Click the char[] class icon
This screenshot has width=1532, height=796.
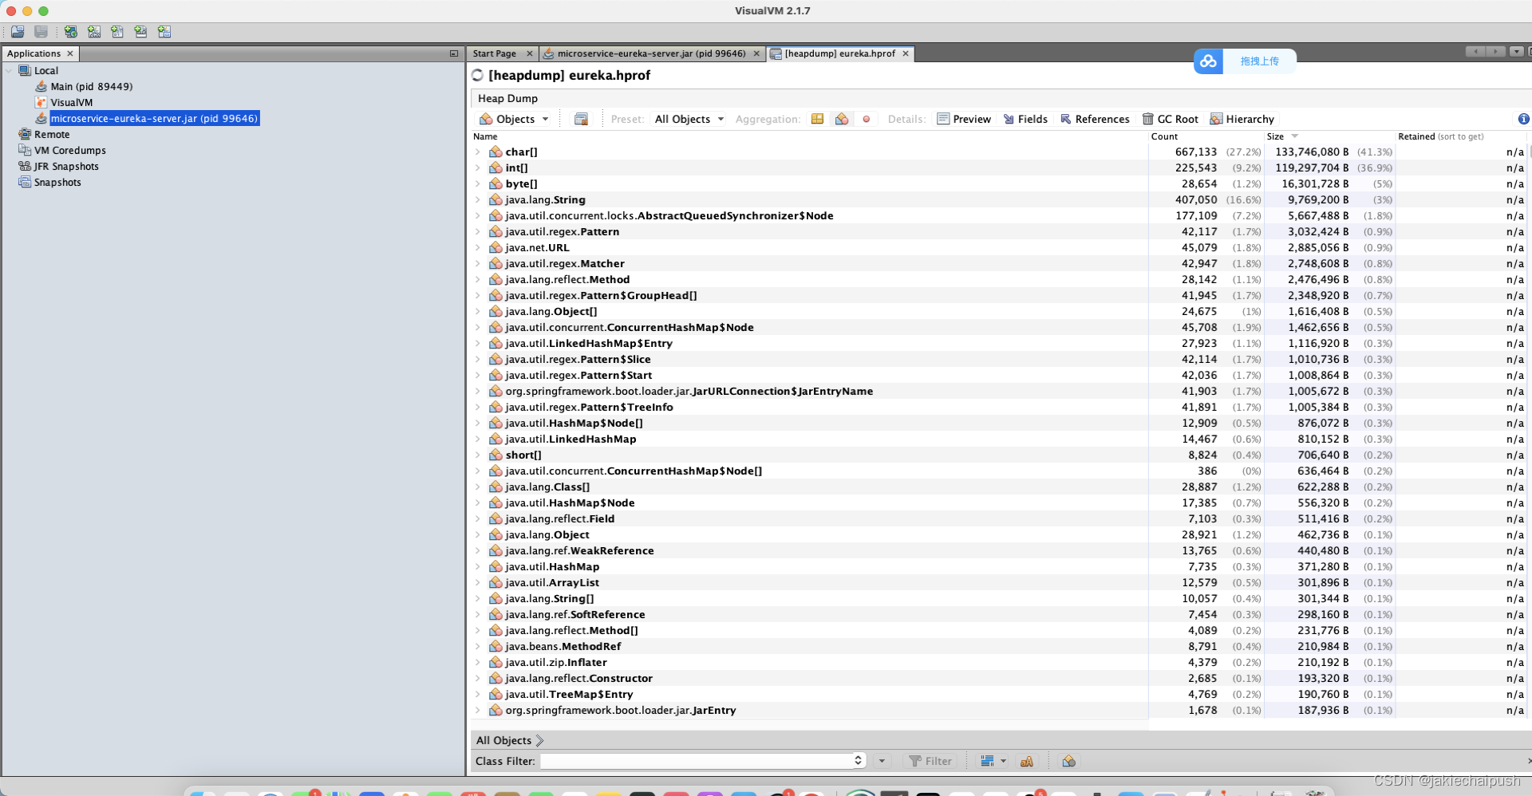[x=496, y=152]
